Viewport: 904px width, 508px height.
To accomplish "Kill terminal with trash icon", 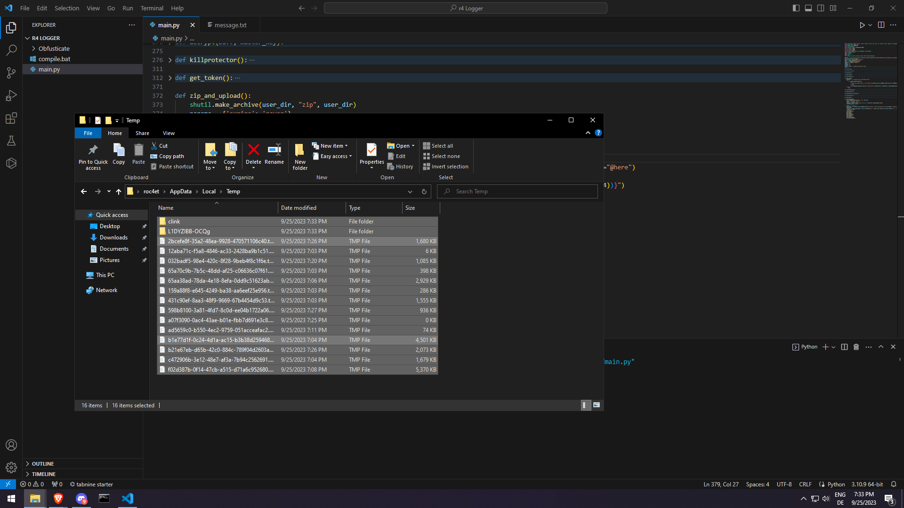I will coord(856,347).
